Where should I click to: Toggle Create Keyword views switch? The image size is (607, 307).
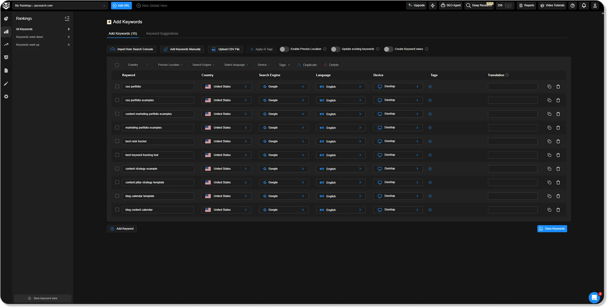tap(388, 49)
